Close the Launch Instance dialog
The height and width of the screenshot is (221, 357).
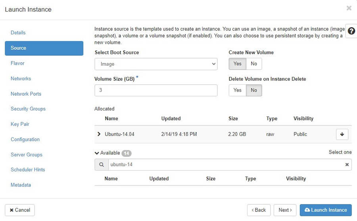point(349,8)
